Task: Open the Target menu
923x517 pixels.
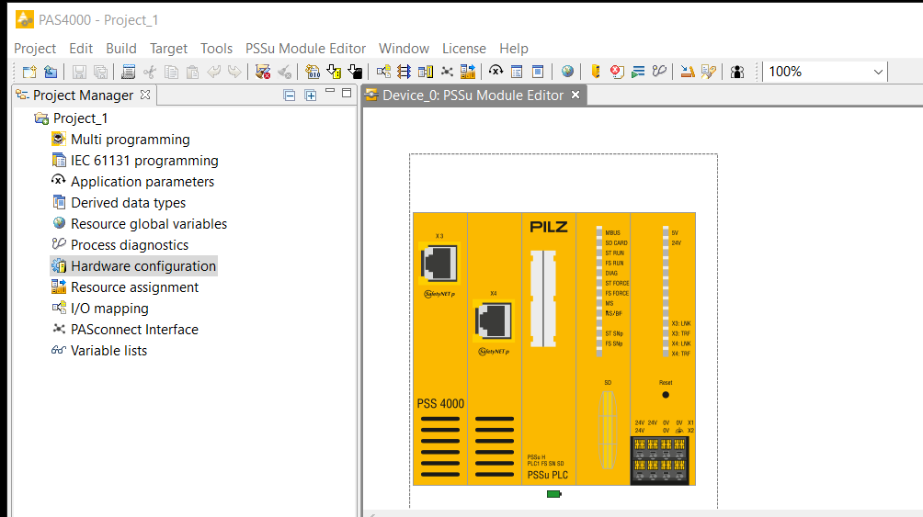Action: point(168,49)
